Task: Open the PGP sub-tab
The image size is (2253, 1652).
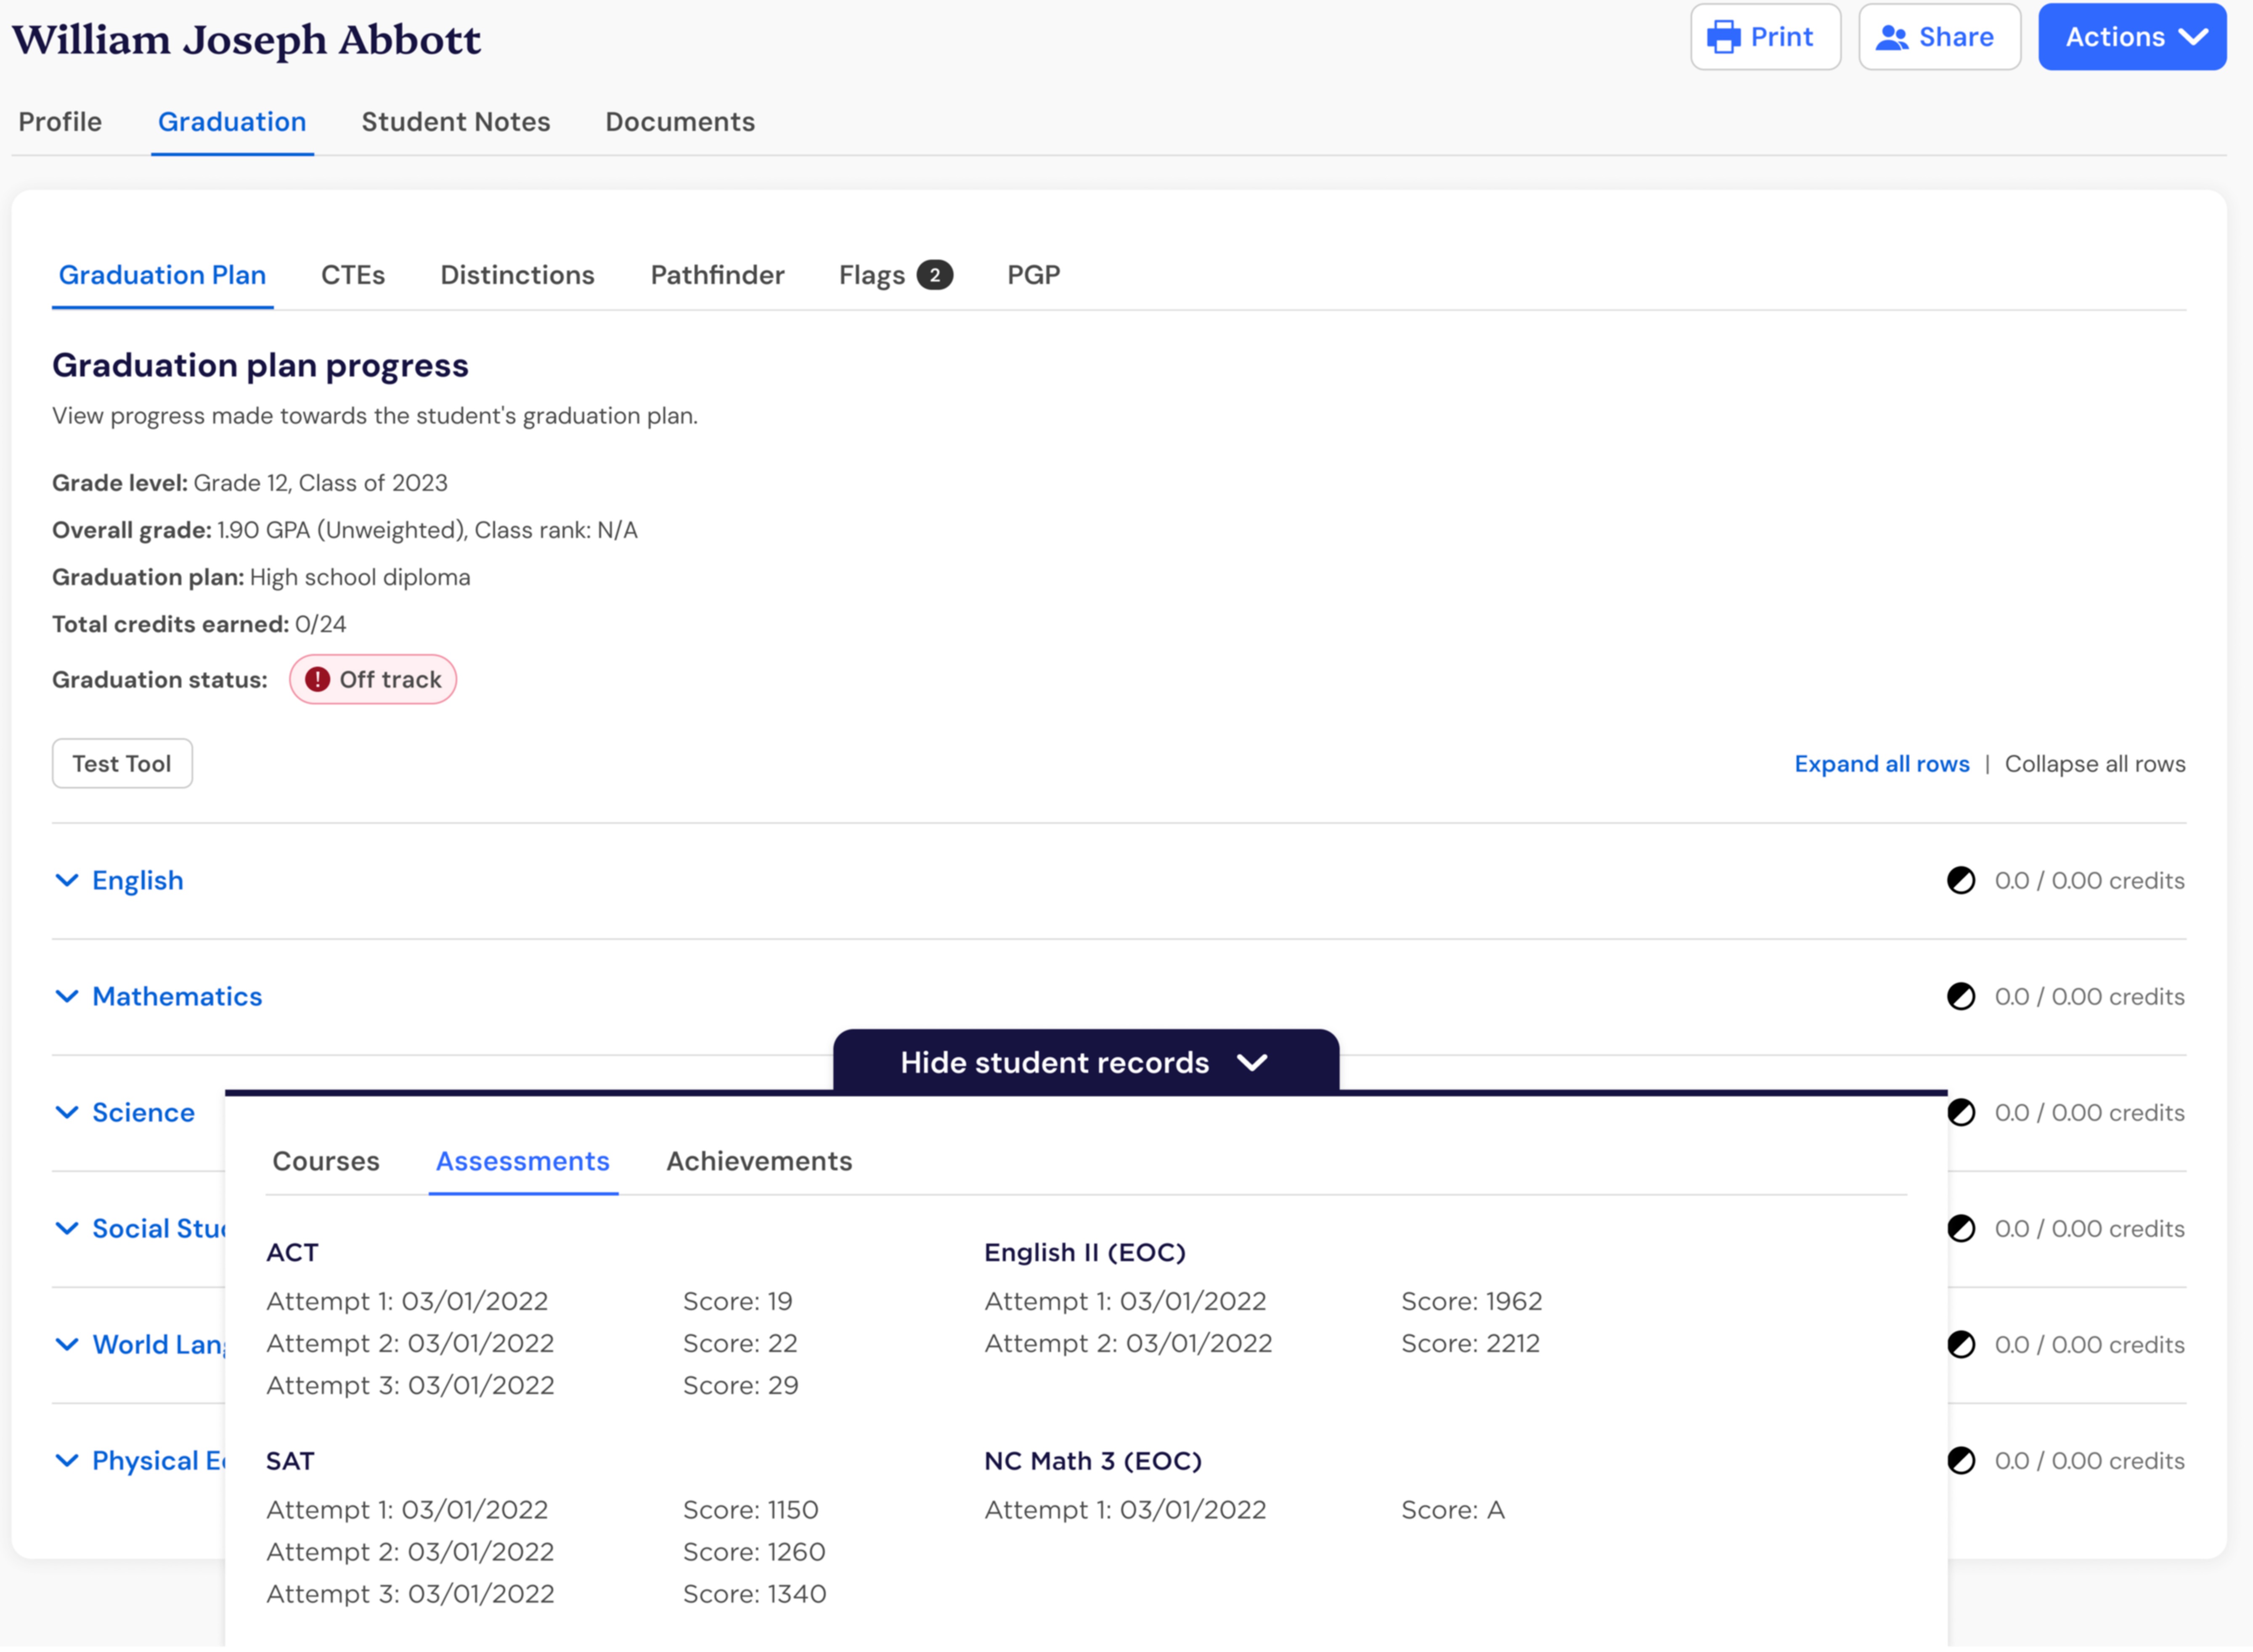Action: (1033, 275)
